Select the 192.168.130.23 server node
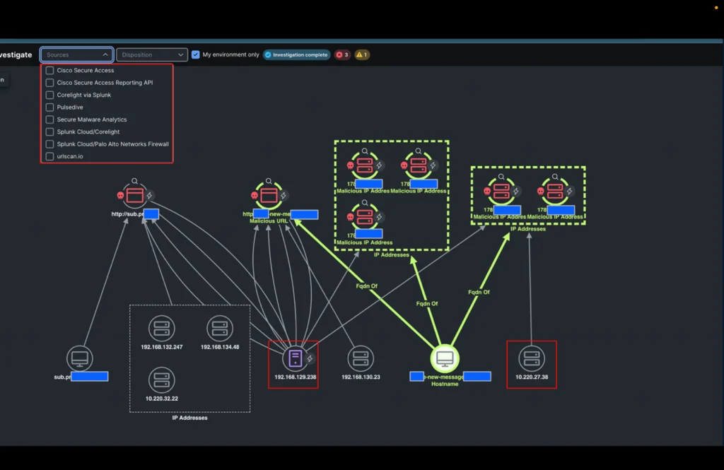This screenshot has height=470, width=724. click(361, 358)
